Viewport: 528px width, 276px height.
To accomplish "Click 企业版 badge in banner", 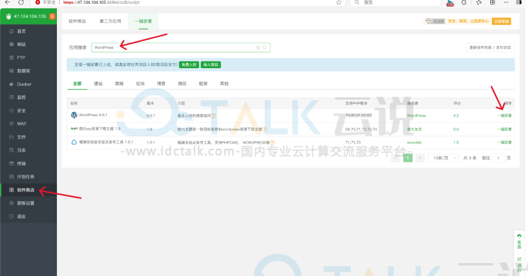I will [x=435, y=21].
